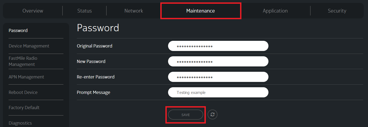Open the Factory Default section
This screenshot has width=368, height=127.
click(x=24, y=108)
